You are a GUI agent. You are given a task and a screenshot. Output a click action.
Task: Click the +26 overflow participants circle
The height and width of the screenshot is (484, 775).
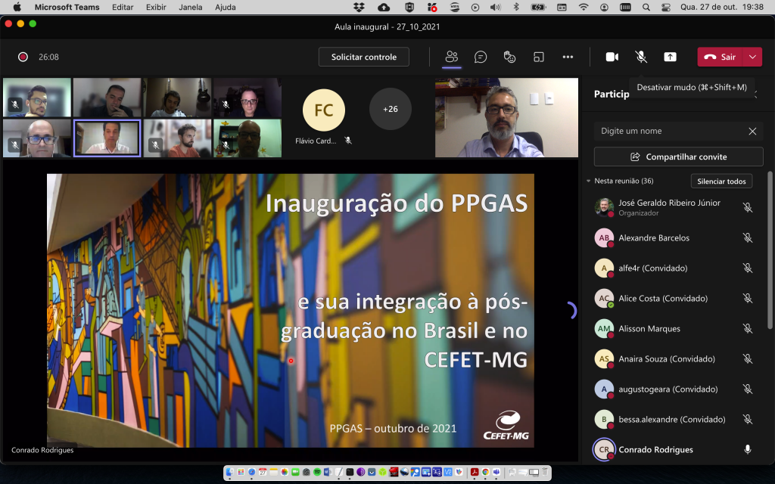[391, 109]
